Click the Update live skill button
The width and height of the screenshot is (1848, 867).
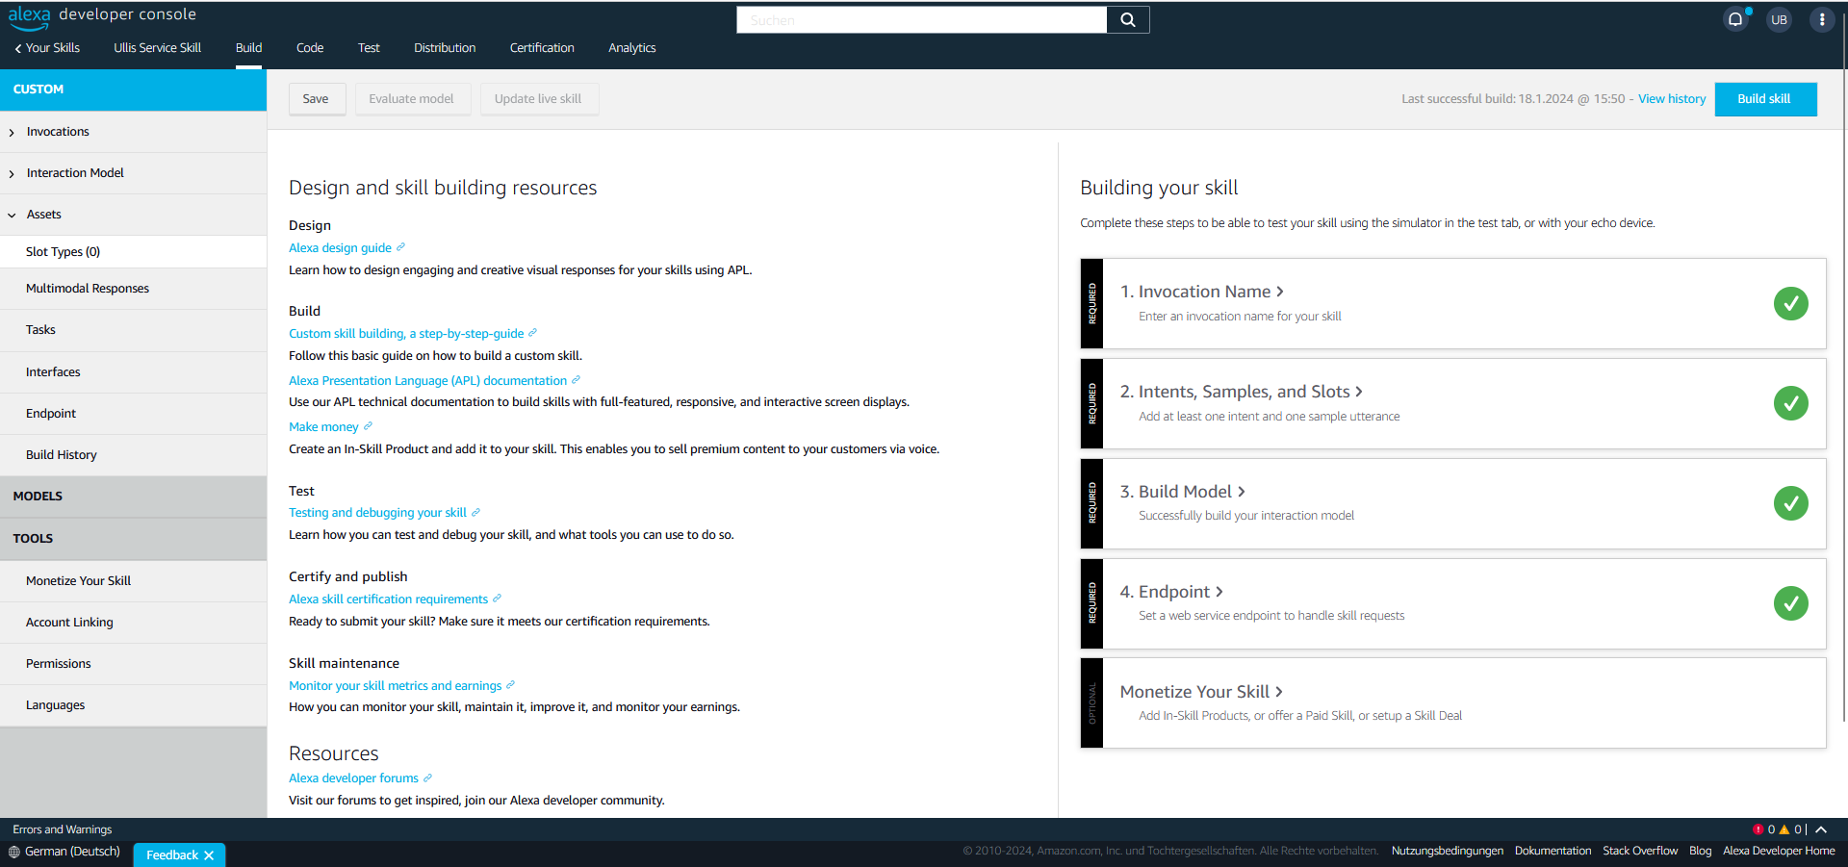click(539, 99)
